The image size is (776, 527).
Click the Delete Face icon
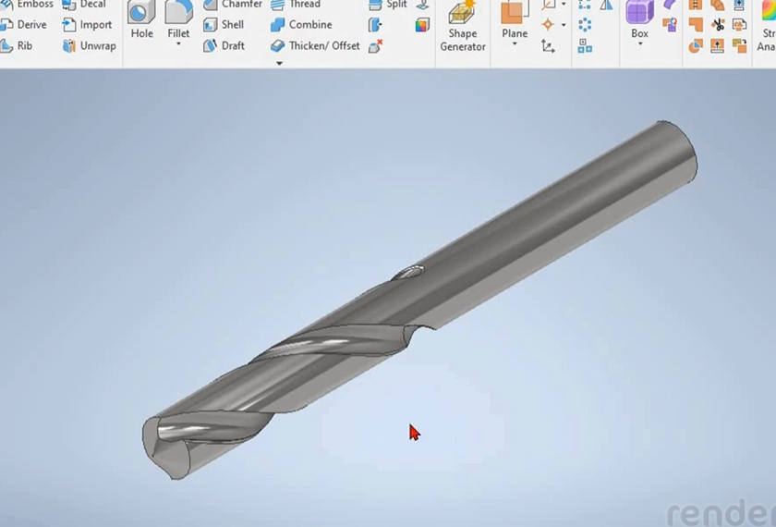375,46
